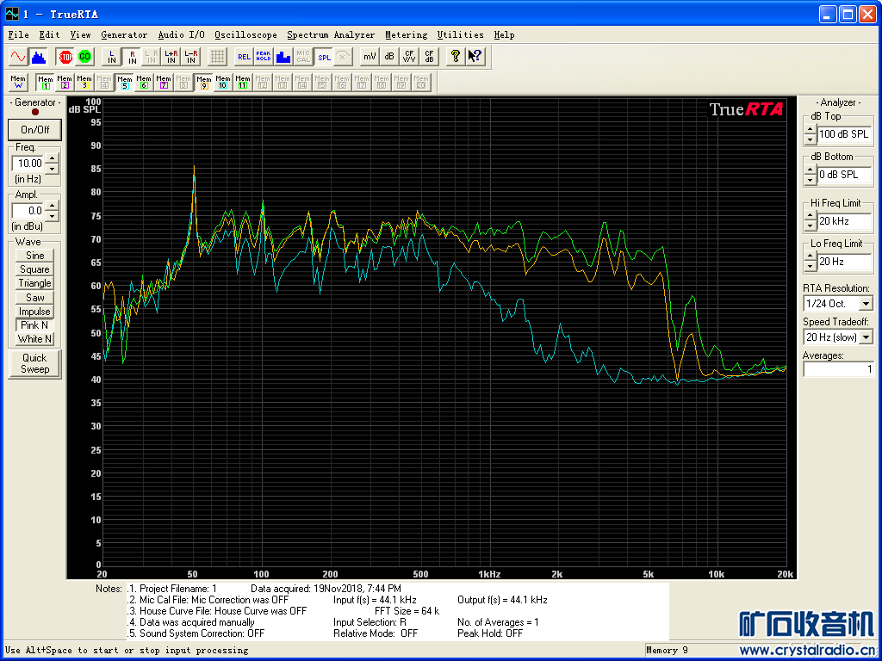Image resolution: width=882 pixels, height=661 pixels.
Task: Toggle memory Mem 11 trace
Action: (x=243, y=83)
